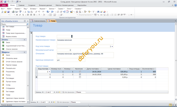Click the Cut scissors icon

(x=26, y=12)
